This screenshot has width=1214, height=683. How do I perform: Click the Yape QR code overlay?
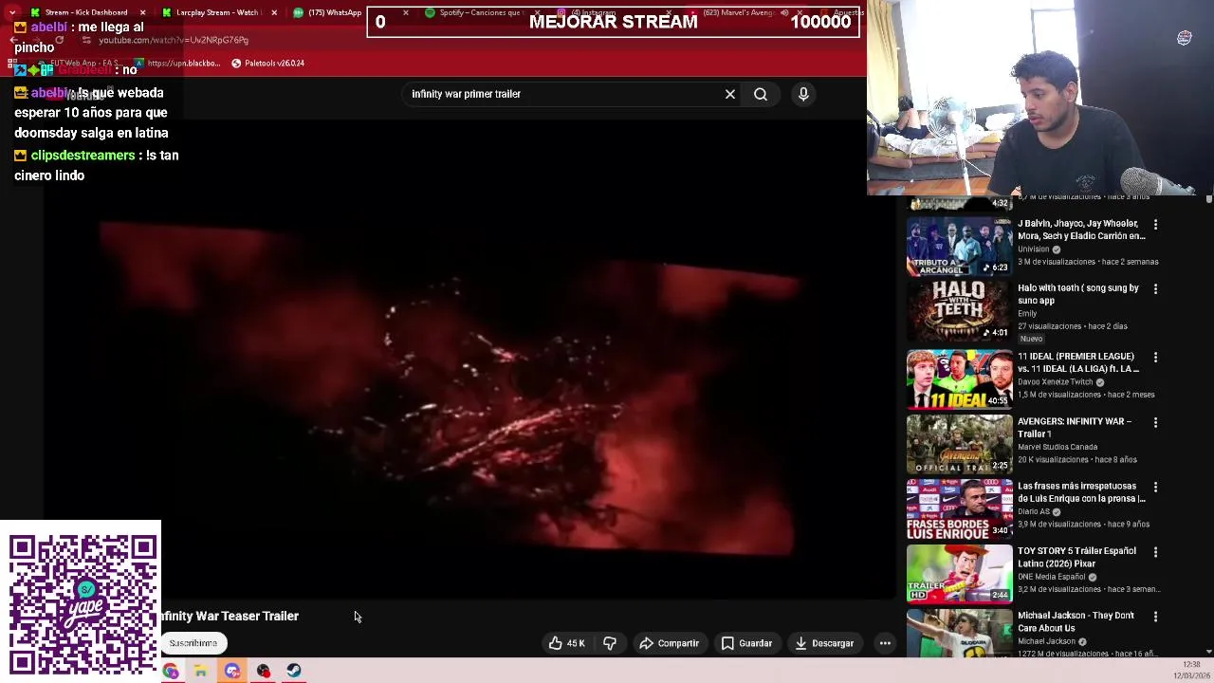point(83,604)
